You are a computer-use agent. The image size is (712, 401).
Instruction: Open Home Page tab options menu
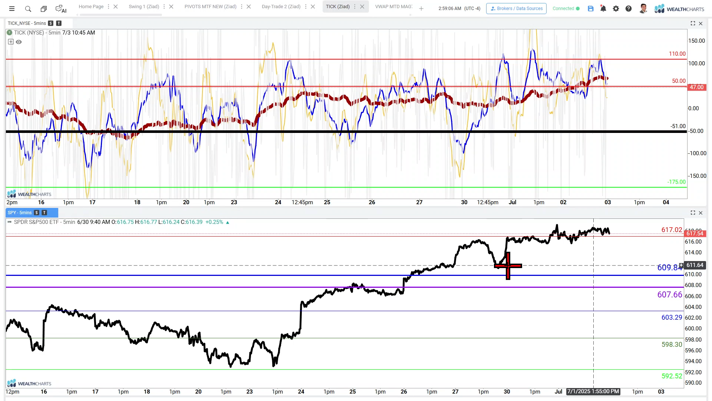point(109,7)
